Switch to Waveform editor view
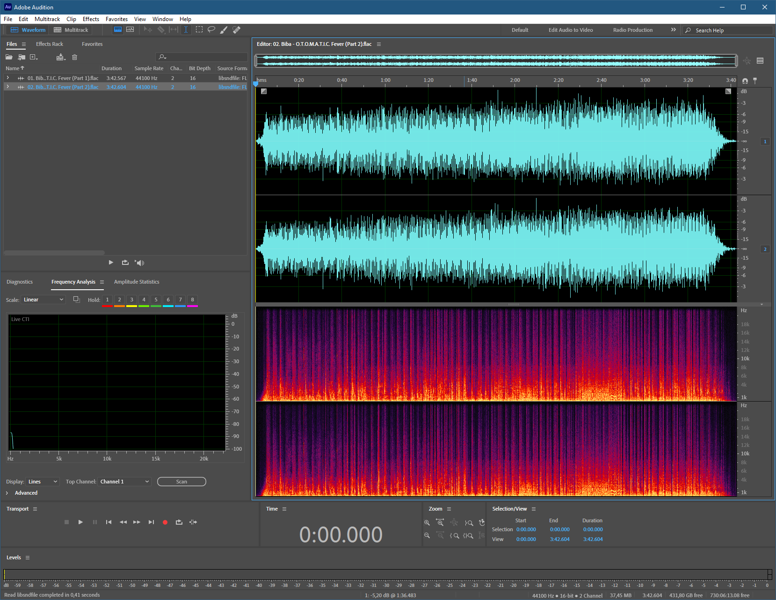The height and width of the screenshot is (600, 776). coord(28,30)
